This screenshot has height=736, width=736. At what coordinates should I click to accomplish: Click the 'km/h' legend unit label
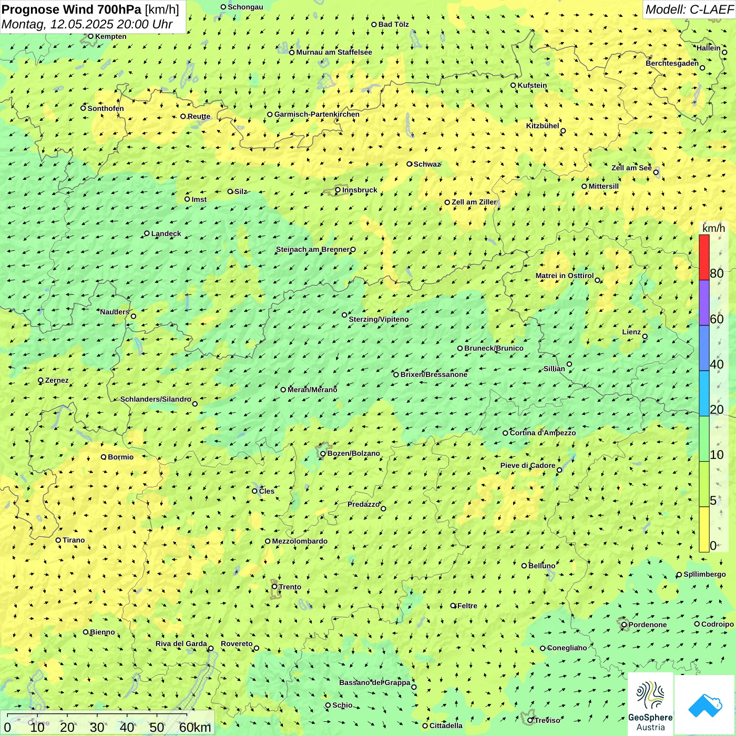(713, 228)
